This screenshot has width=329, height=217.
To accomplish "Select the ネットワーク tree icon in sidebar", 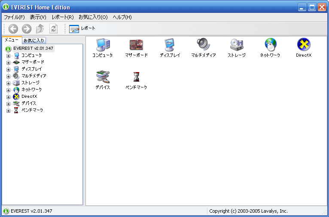I will tap(16, 90).
